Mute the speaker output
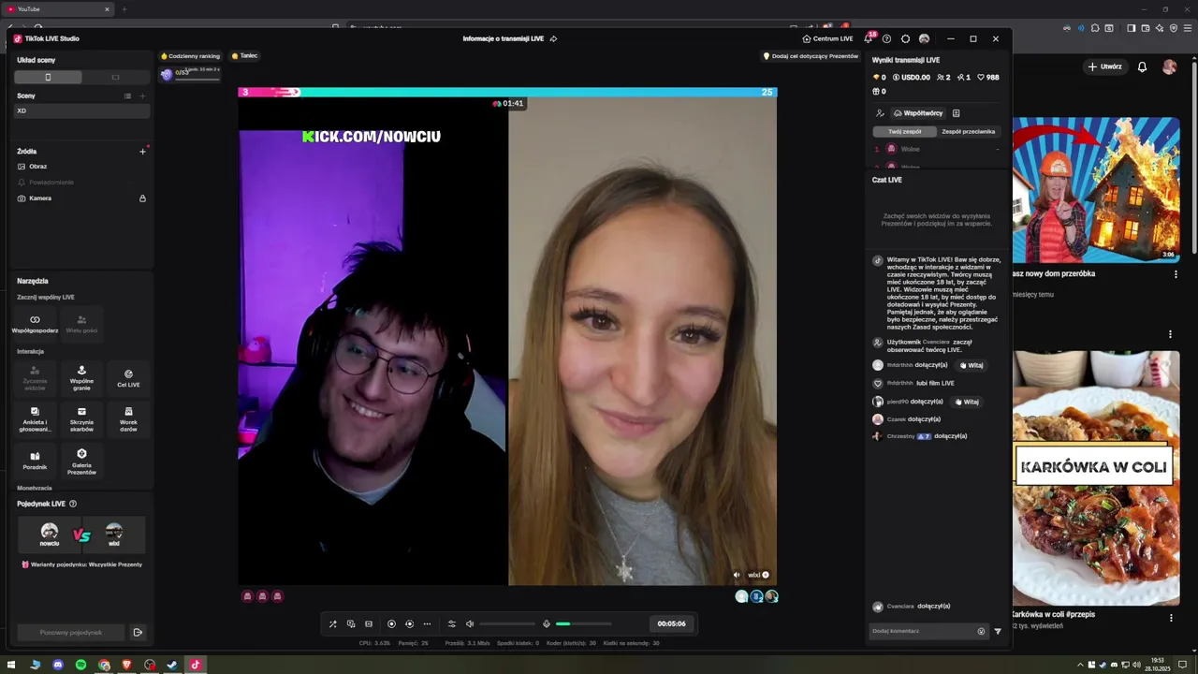Image resolution: width=1198 pixels, height=674 pixels. tap(470, 623)
